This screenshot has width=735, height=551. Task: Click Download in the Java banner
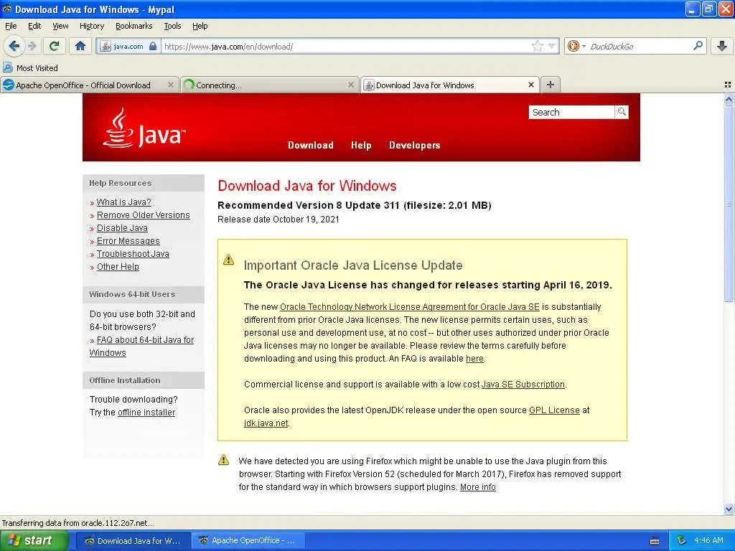point(311,145)
